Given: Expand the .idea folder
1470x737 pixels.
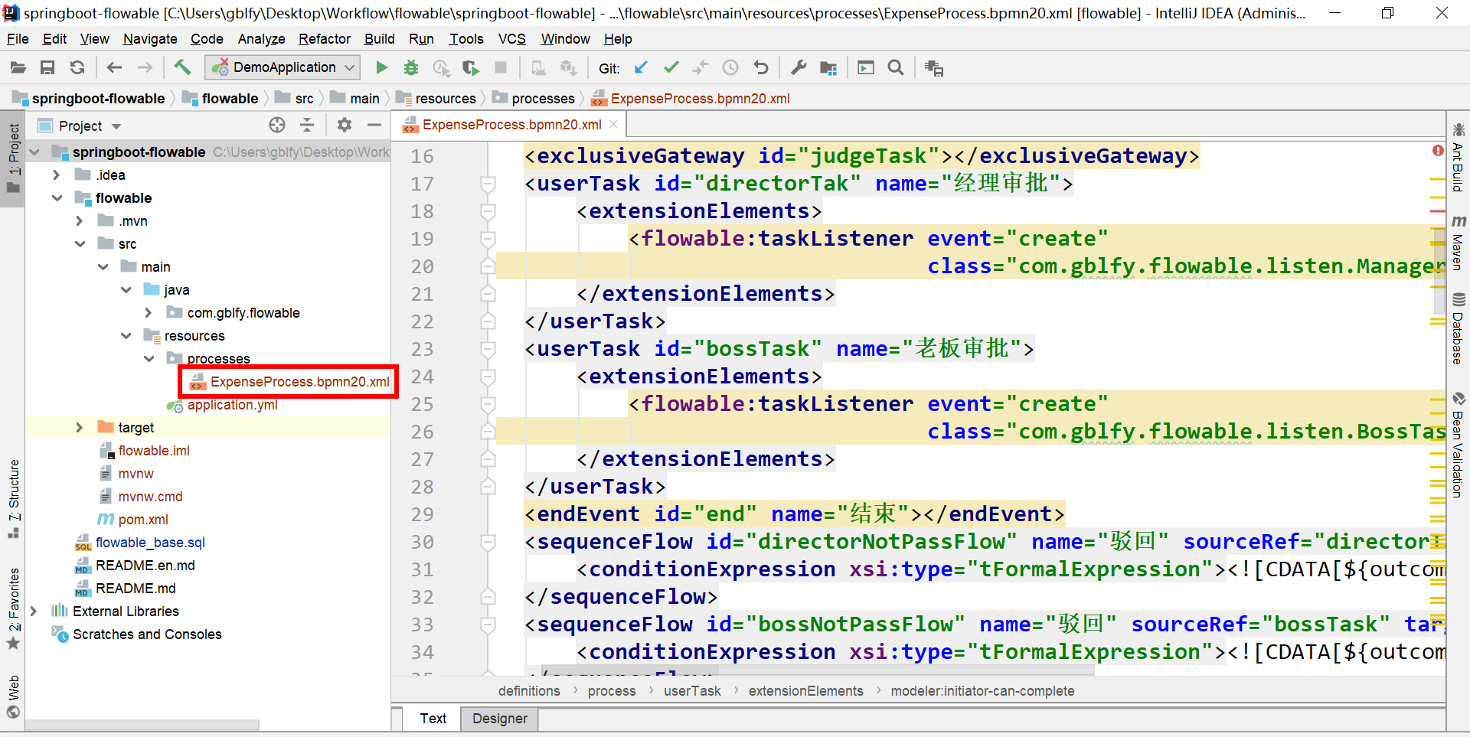Looking at the screenshot, I should click(x=56, y=175).
